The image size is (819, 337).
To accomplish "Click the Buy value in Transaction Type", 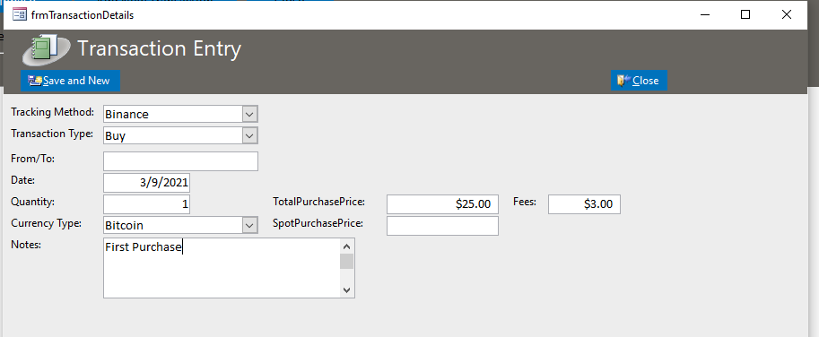I will [x=116, y=136].
